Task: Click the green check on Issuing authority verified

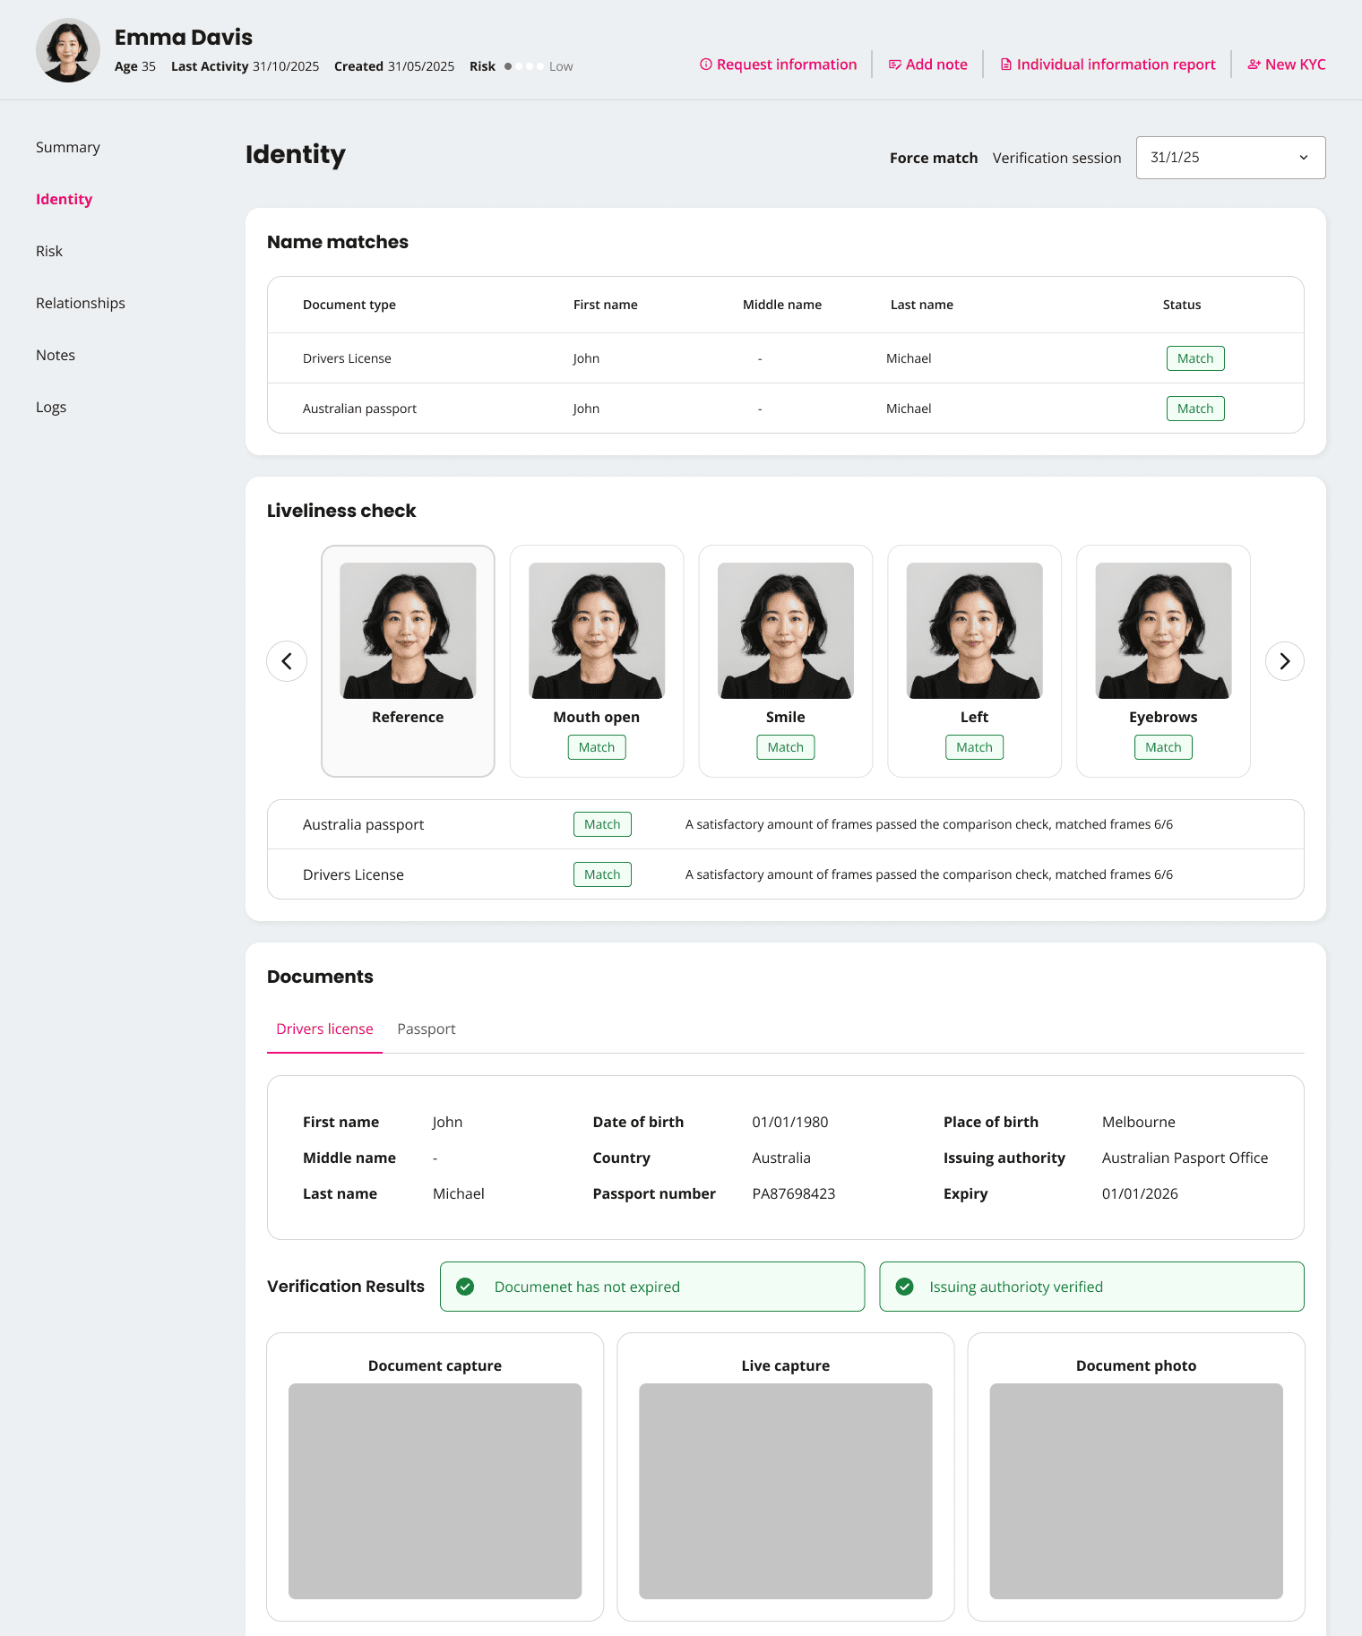Action: (905, 1287)
